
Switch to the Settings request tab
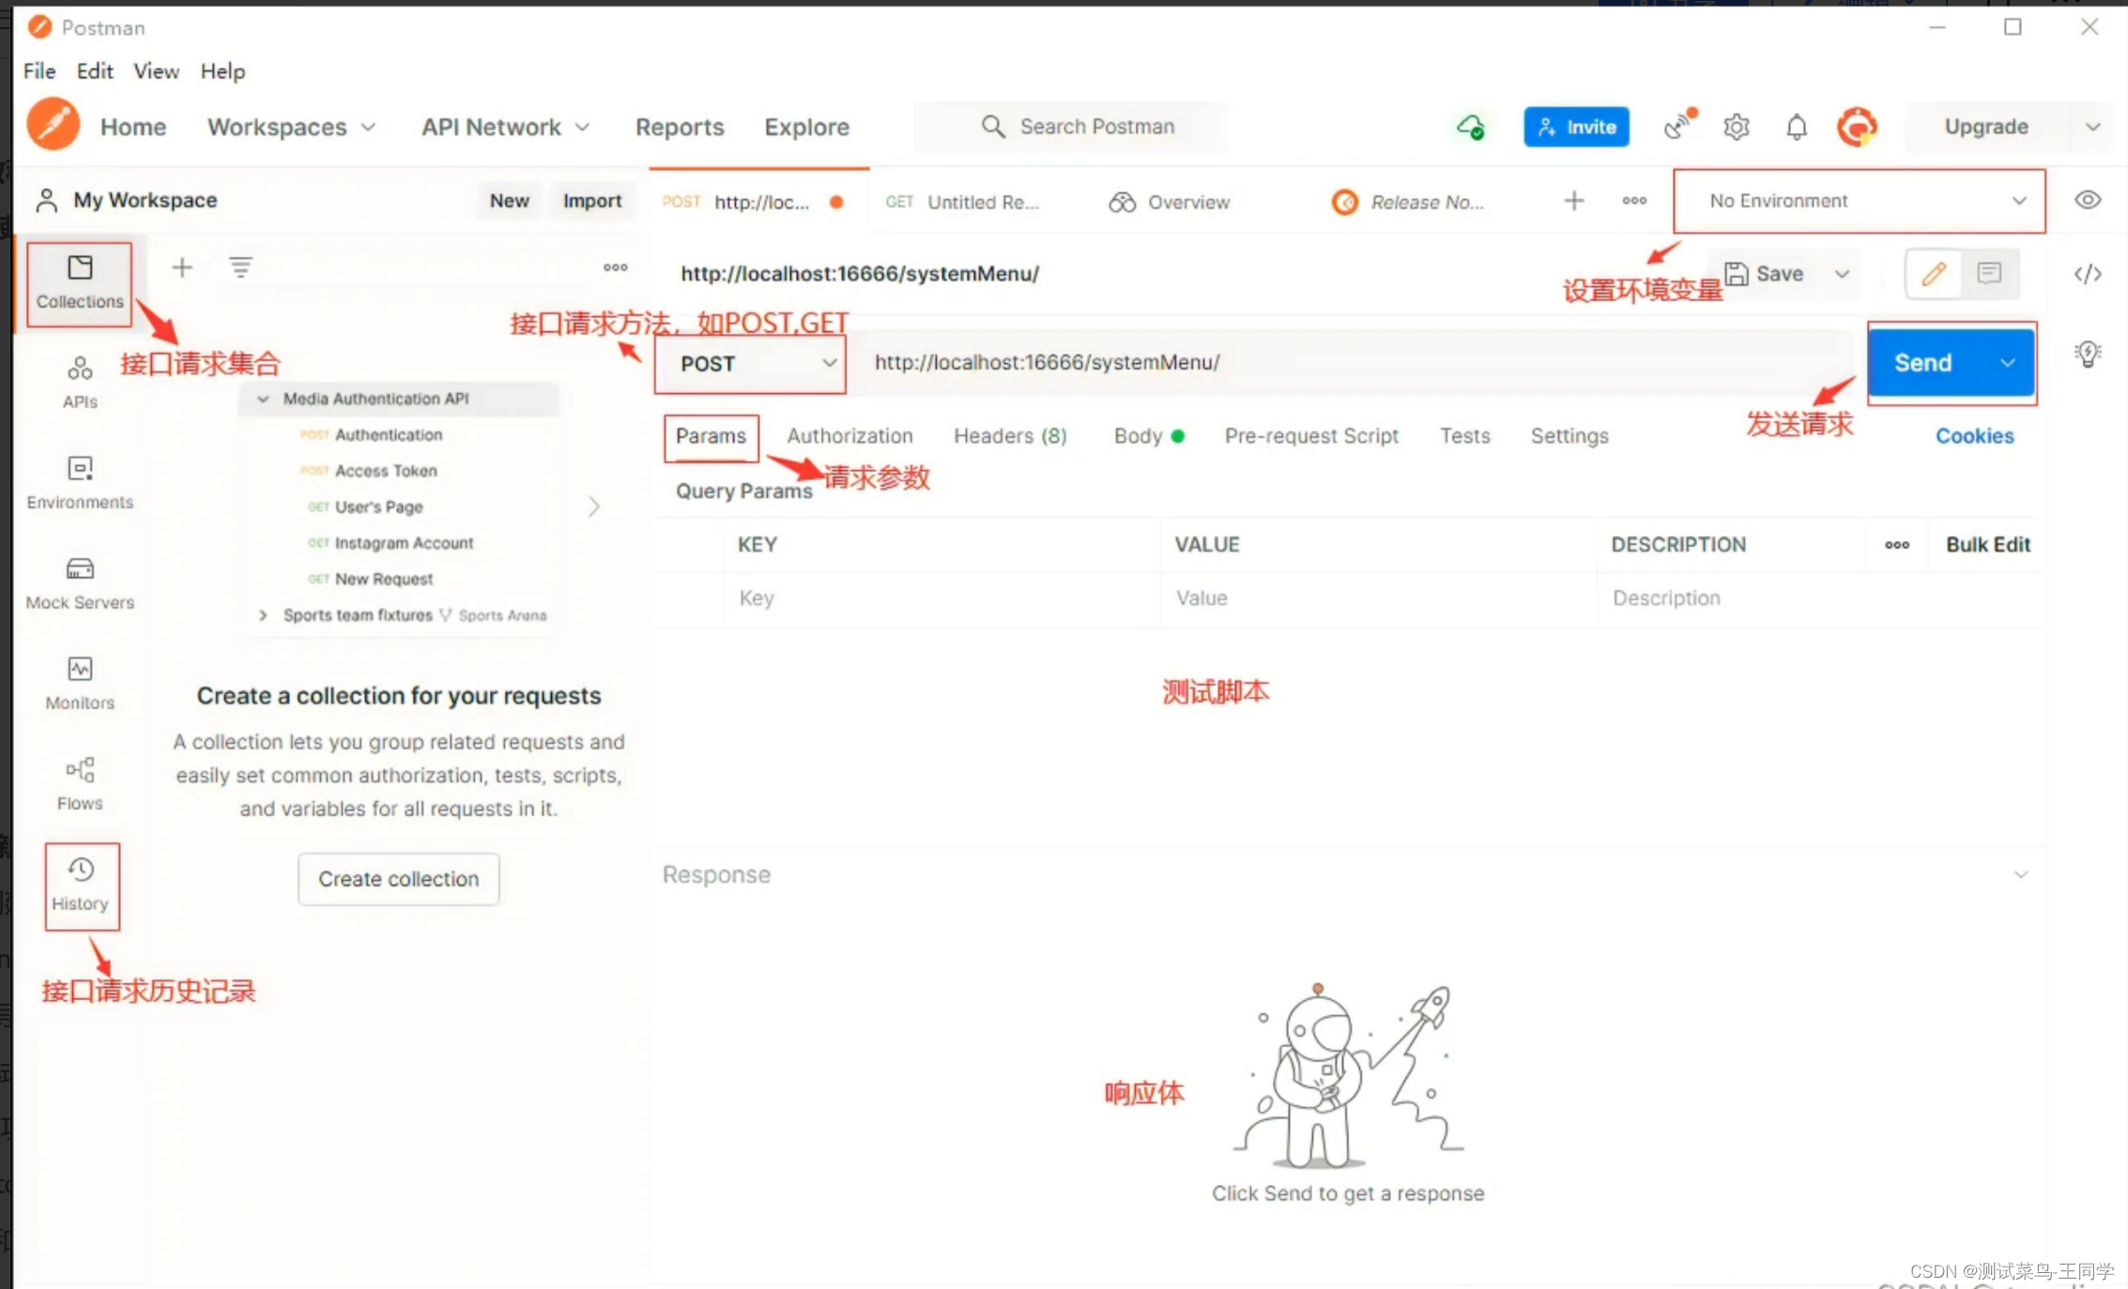[x=1569, y=436]
